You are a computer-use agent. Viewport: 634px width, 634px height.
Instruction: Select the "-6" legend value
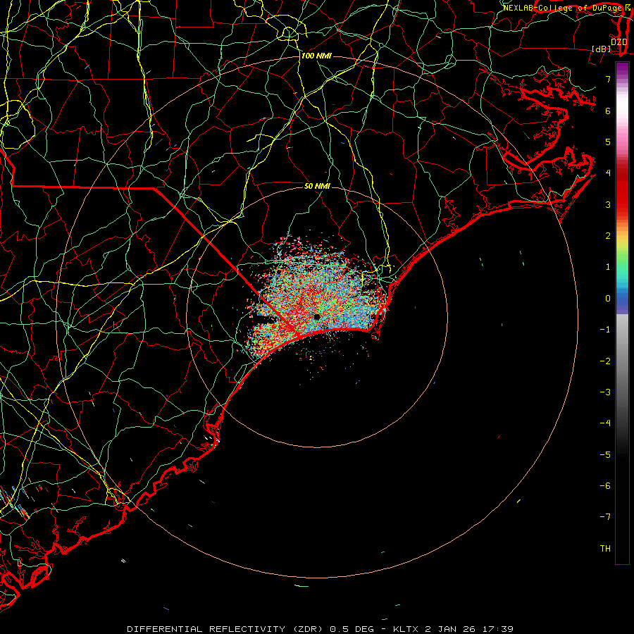click(605, 486)
